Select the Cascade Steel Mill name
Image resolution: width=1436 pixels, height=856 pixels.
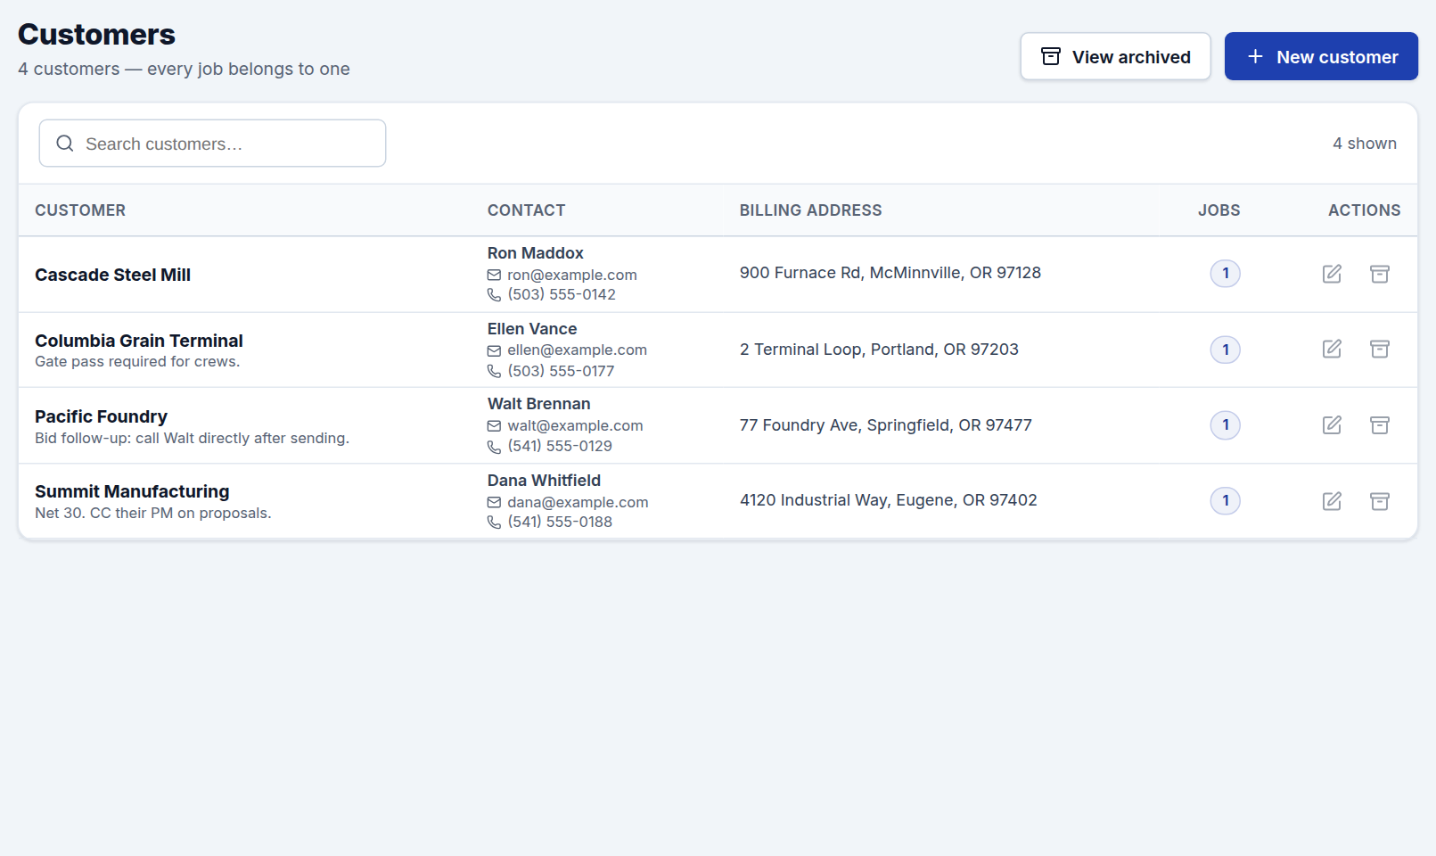112,275
